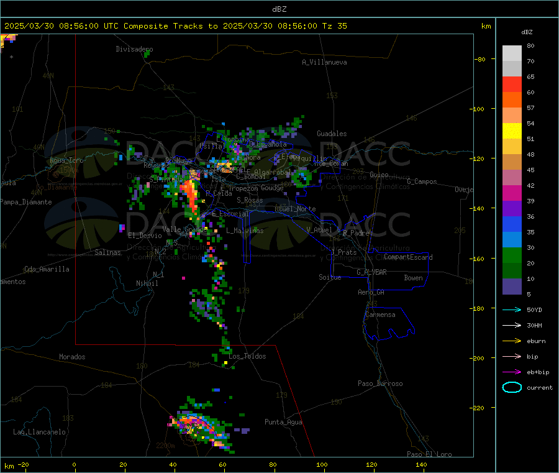Screen dimensions: 559x473
Task: Click the green 20-30 dBZ swatch
Action: (512, 255)
